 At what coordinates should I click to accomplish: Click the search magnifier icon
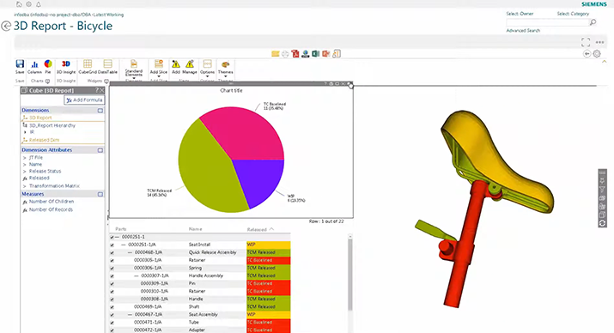(x=593, y=22)
